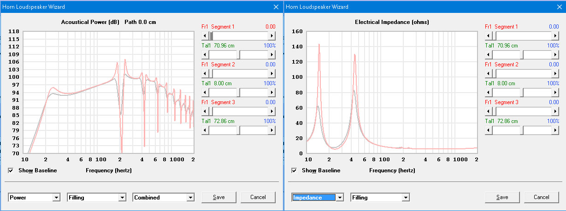Screen dimensions: 566x211
Task: Click left arrow of Segment 1 slider in Acoustical Power window
Action: point(206,35)
